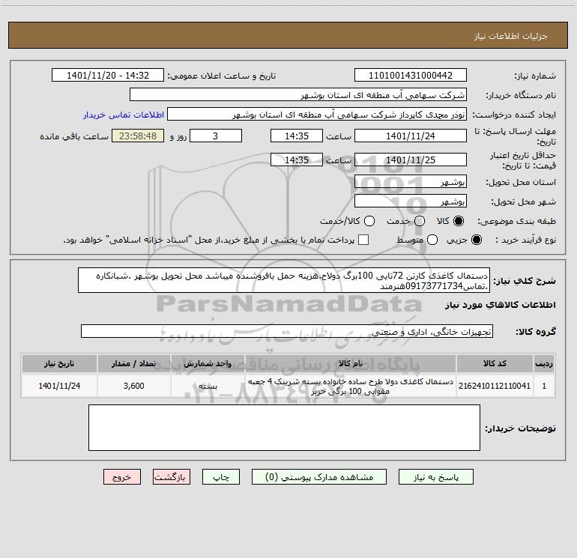Screen dimensions: 577x558
Task: Click the شماره نیاز field 1101001431000442
Action: coord(411,76)
